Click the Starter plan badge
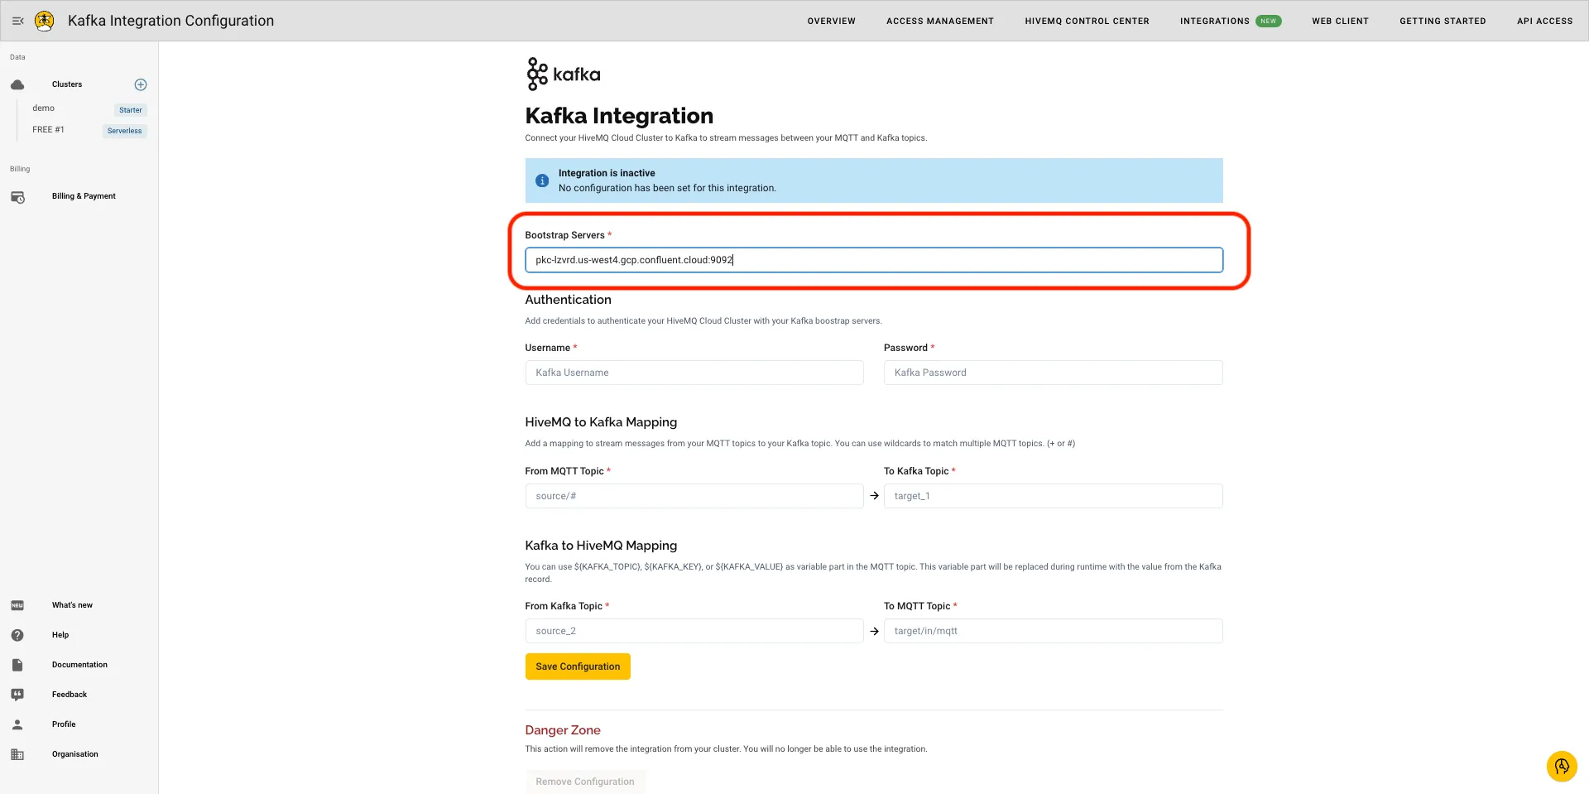 (x=131, y=110)
